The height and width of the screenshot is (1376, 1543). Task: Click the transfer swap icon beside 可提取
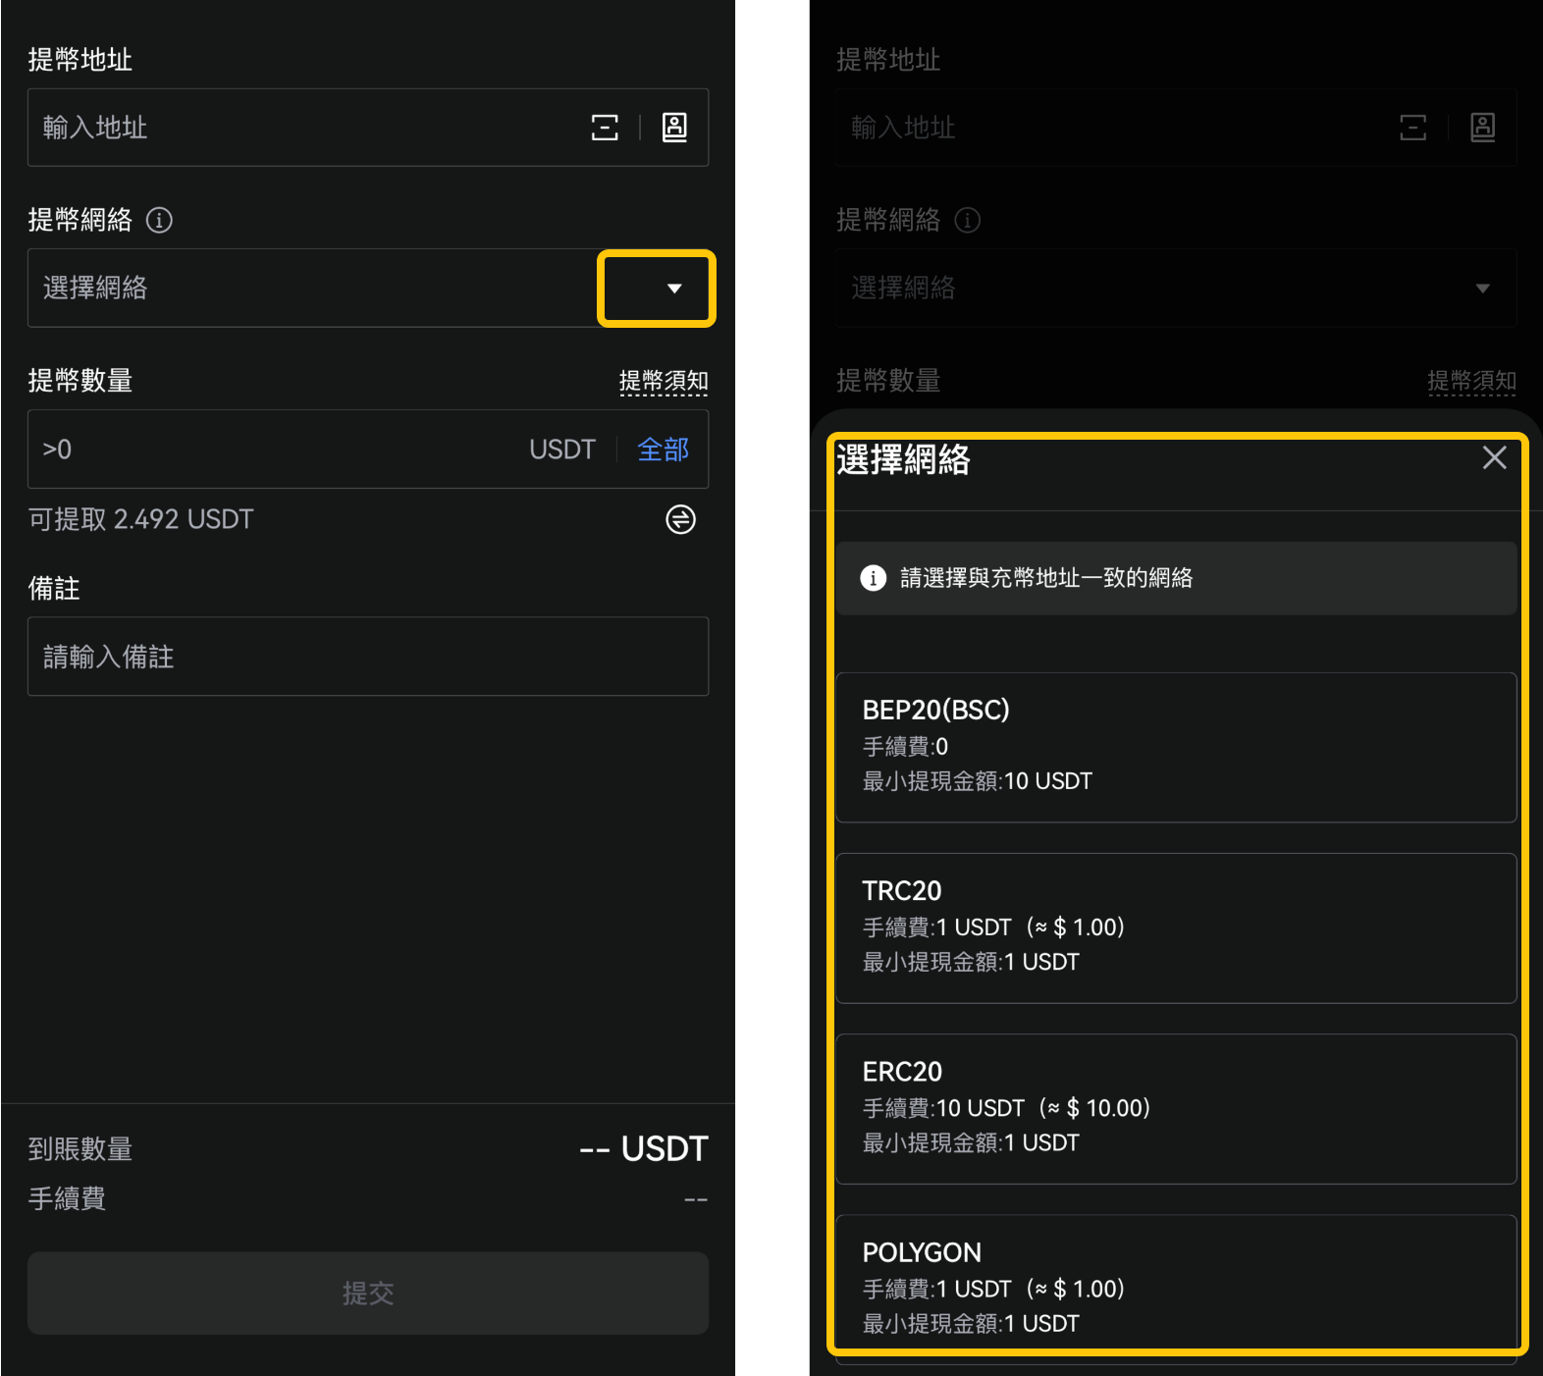pyautogui.click(x=680, y=519)
